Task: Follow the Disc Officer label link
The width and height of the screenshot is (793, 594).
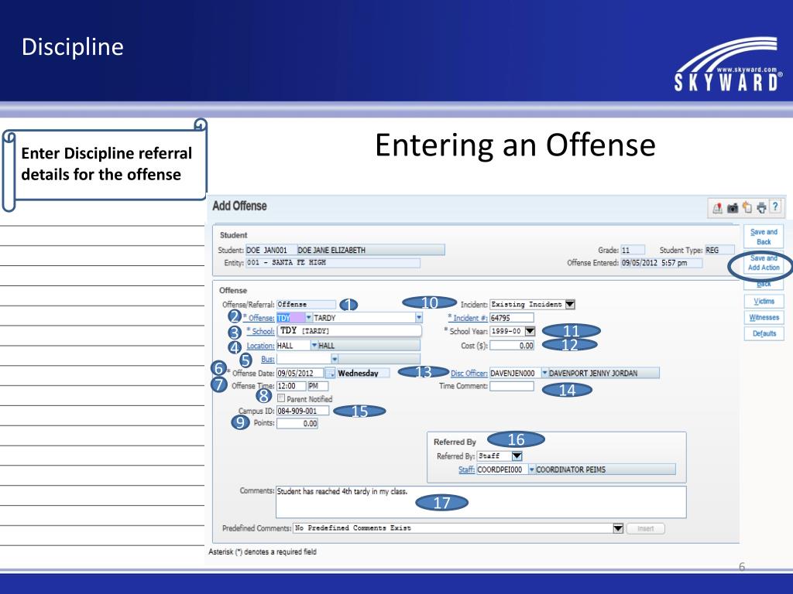Action: [x=469, y=374]
